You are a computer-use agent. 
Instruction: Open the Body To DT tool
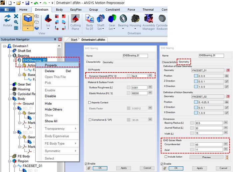[89, 22]
